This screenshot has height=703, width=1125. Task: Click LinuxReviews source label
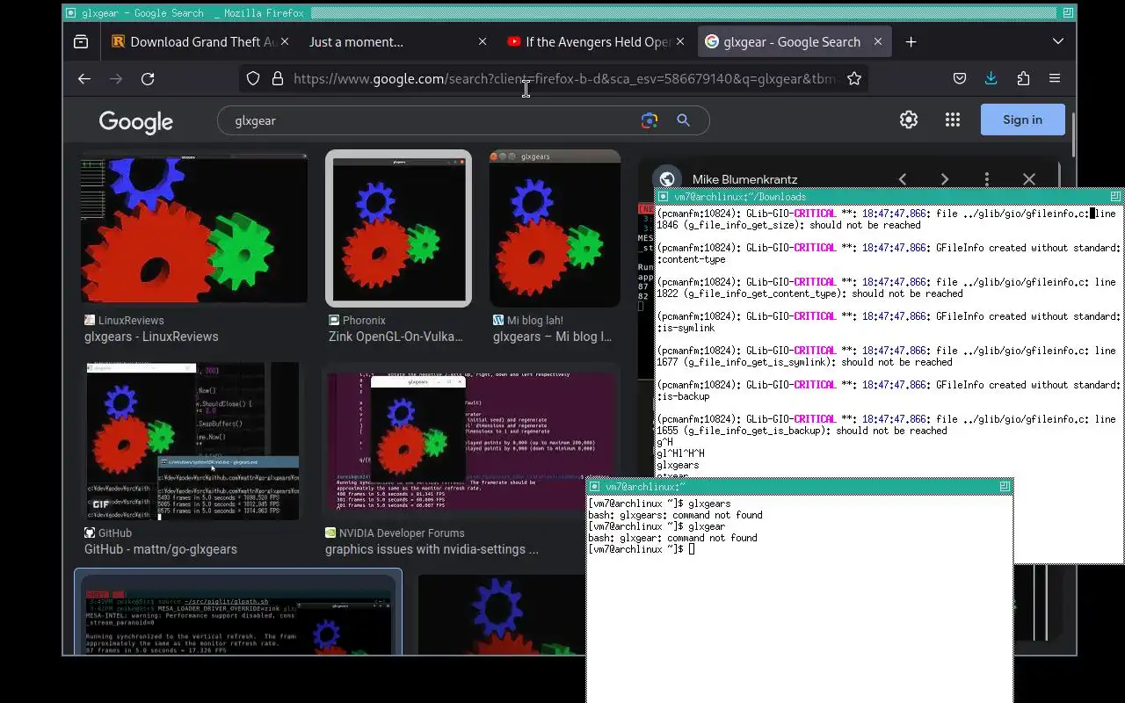point(131,321)
